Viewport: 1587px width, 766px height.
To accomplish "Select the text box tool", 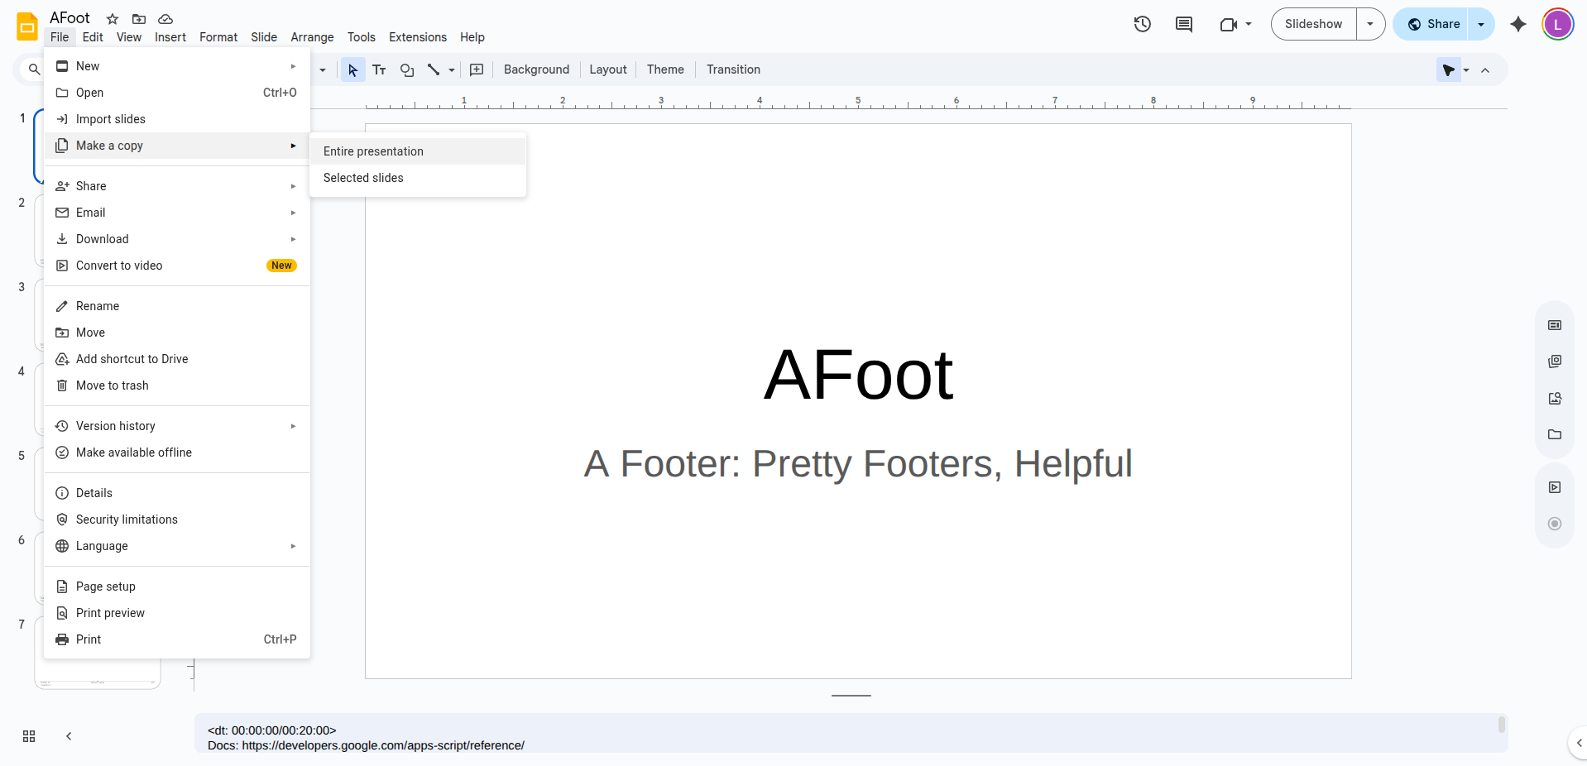I will click(x=379, y=69).
